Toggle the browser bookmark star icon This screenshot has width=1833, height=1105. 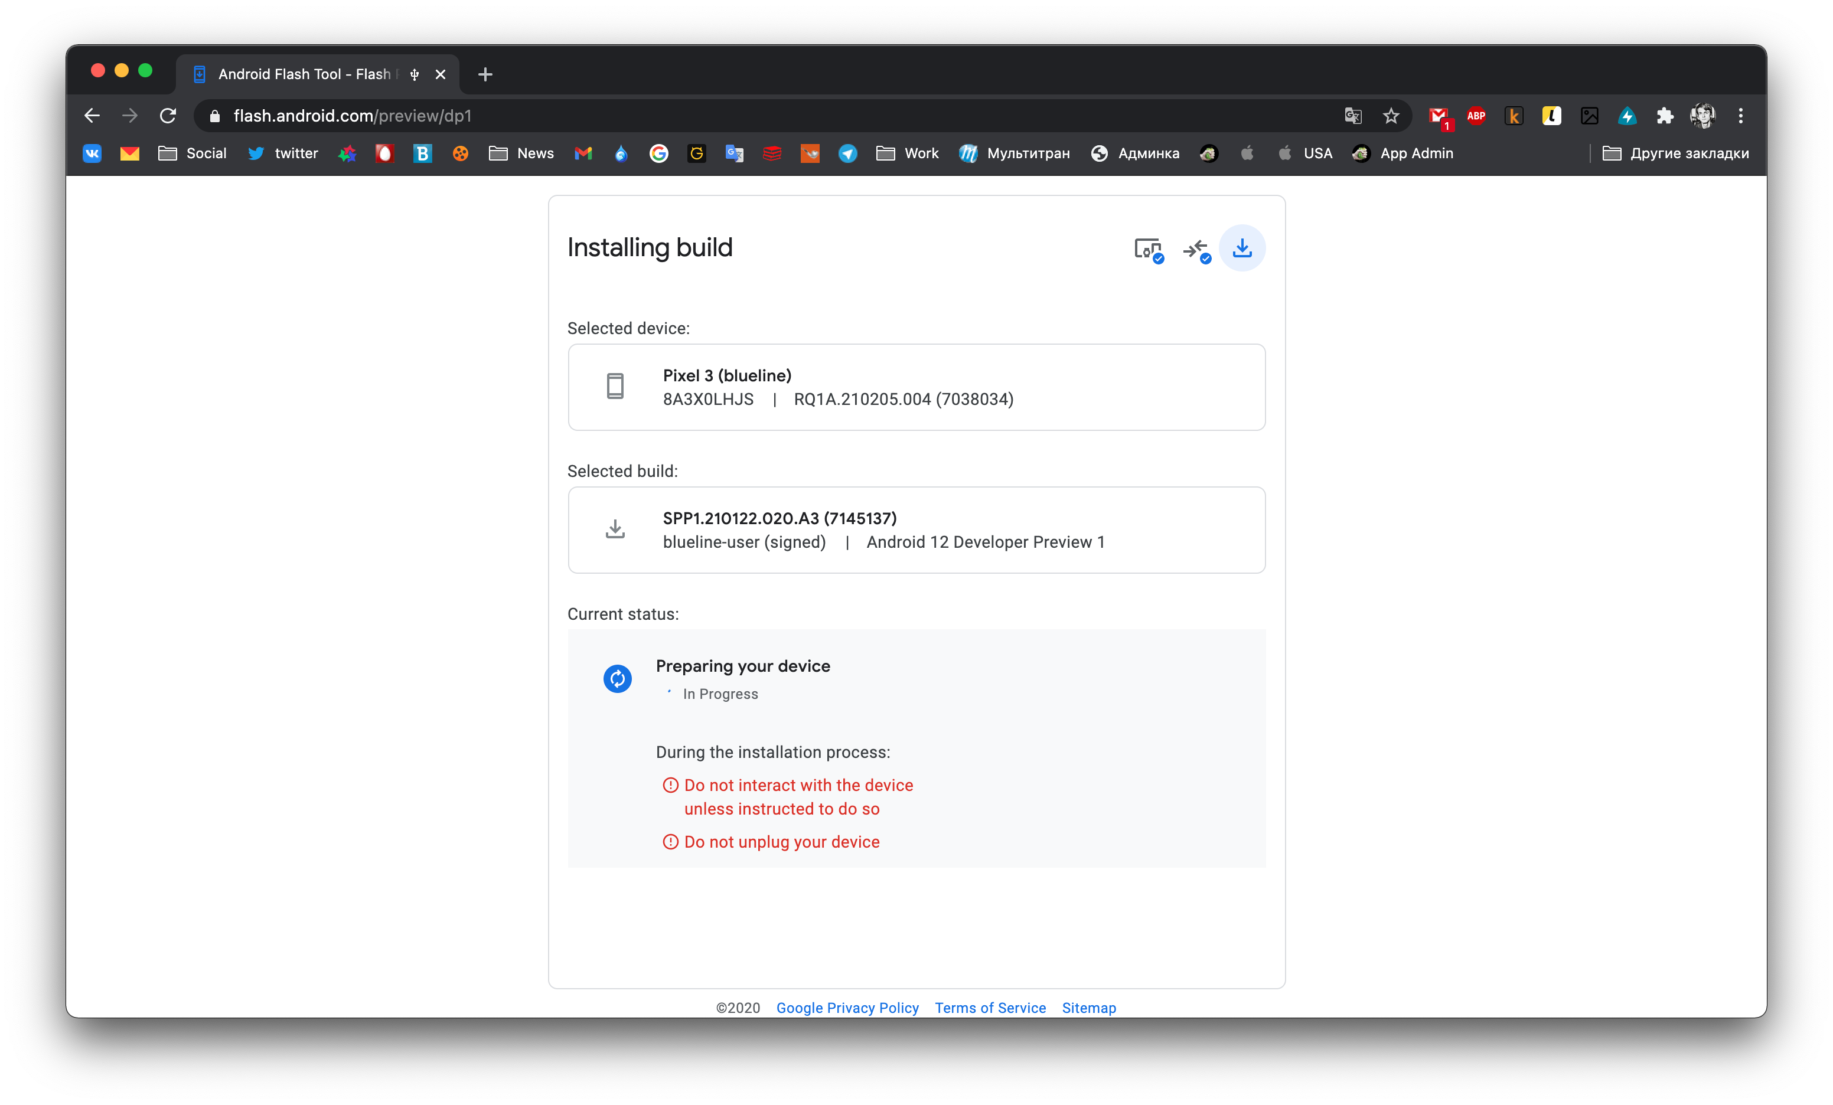[x=1391, y=115]
